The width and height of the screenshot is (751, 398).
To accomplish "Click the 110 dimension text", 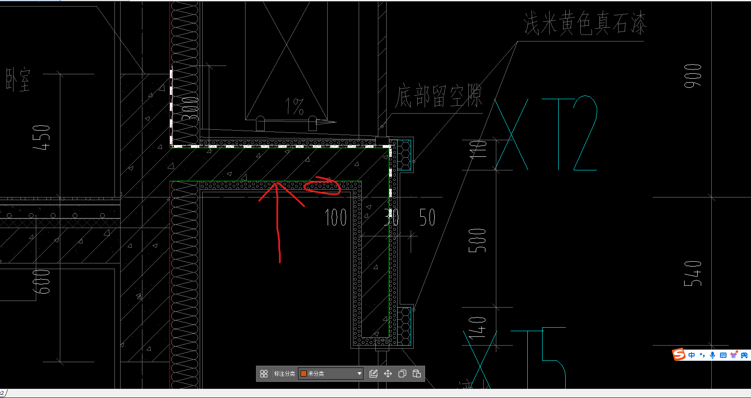I will [478, 149].
